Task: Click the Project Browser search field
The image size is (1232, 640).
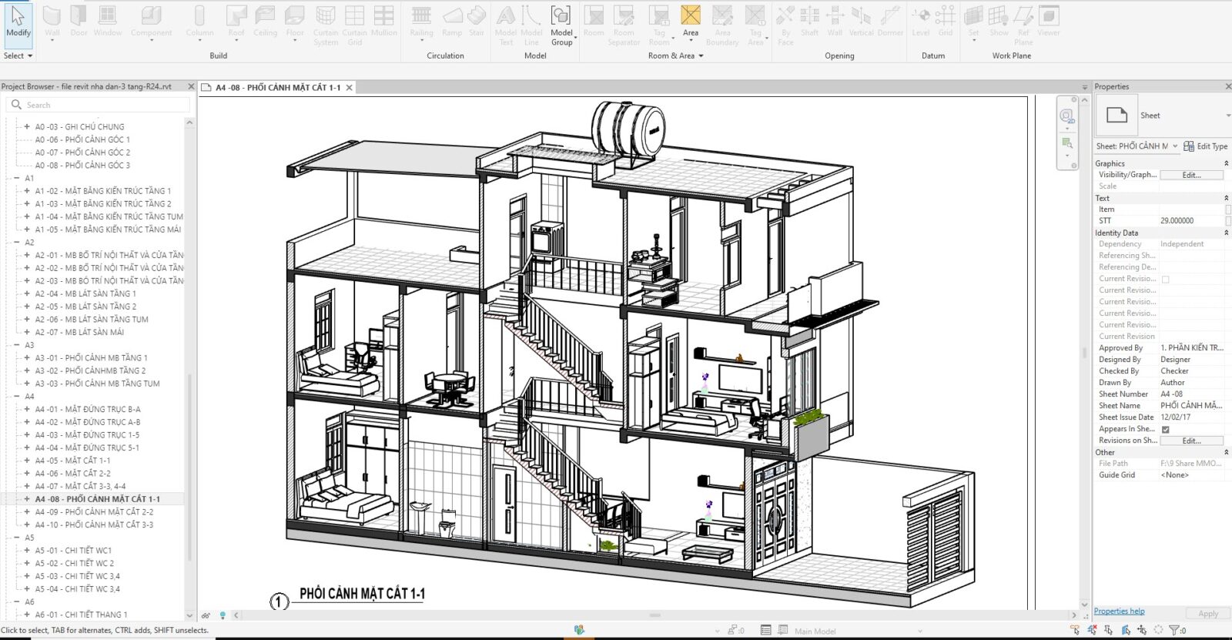Action: (99, 105)
